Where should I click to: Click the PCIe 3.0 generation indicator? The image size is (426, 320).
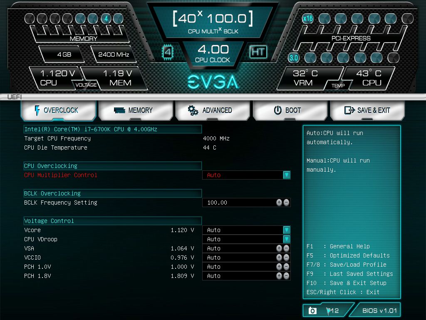pos(294,57)
